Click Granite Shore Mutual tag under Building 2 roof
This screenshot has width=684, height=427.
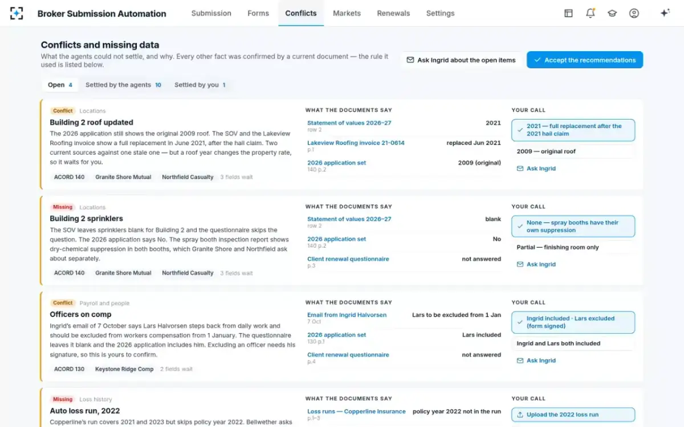[x=123, y=177]
